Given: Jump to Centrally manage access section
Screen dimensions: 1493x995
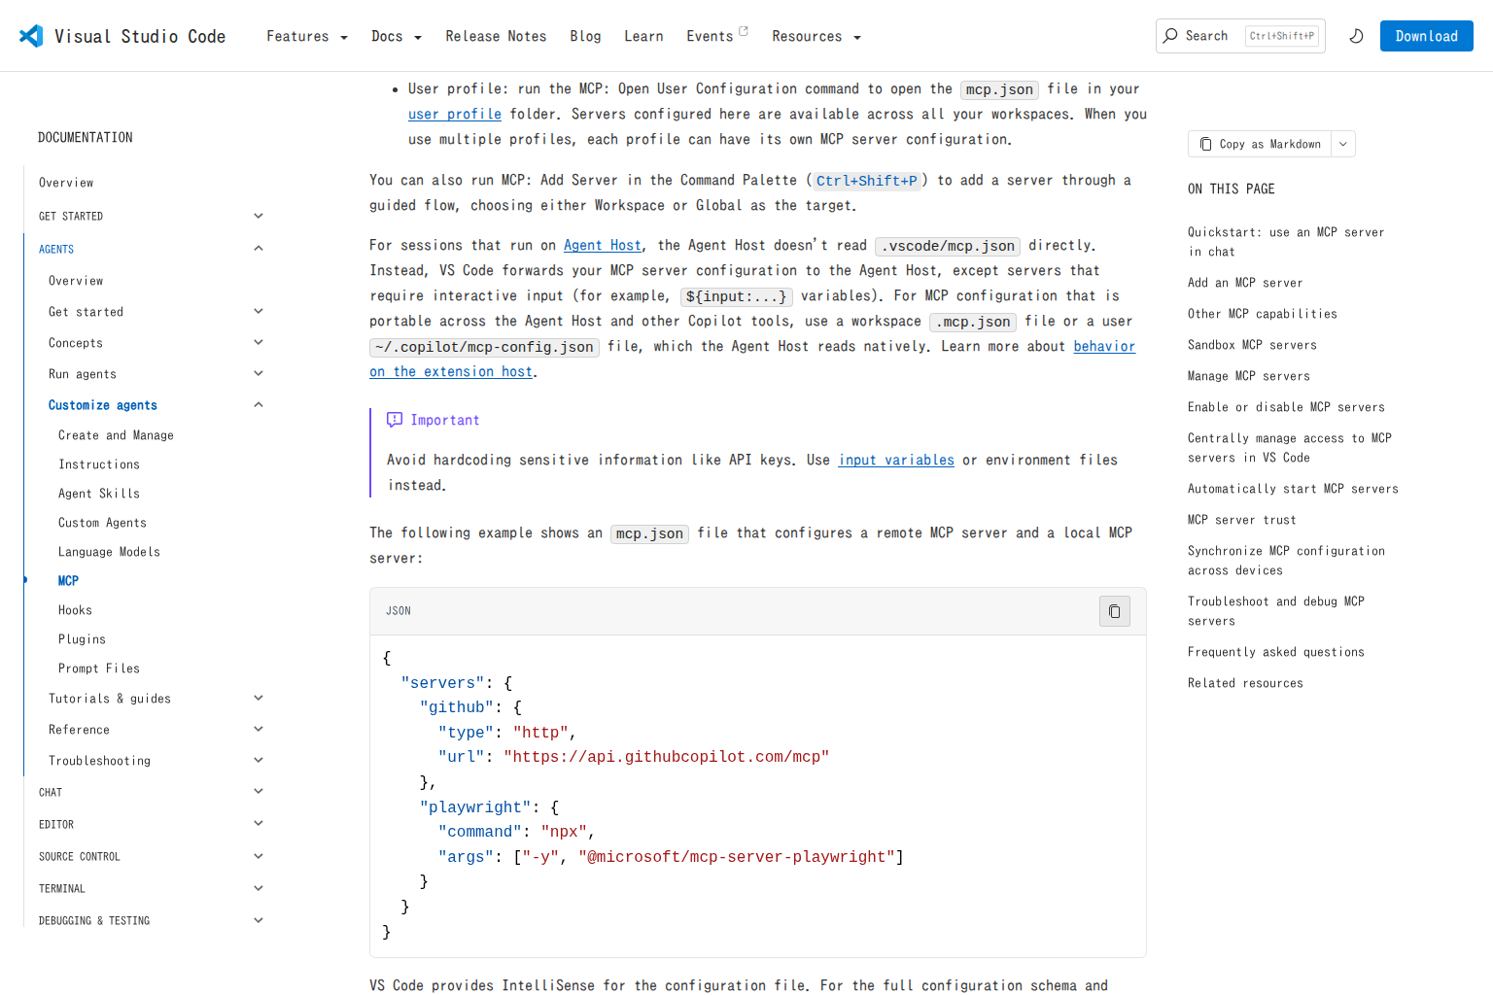Looking at the screenshot, I should pyautogui.click(x=1290, y=448).
